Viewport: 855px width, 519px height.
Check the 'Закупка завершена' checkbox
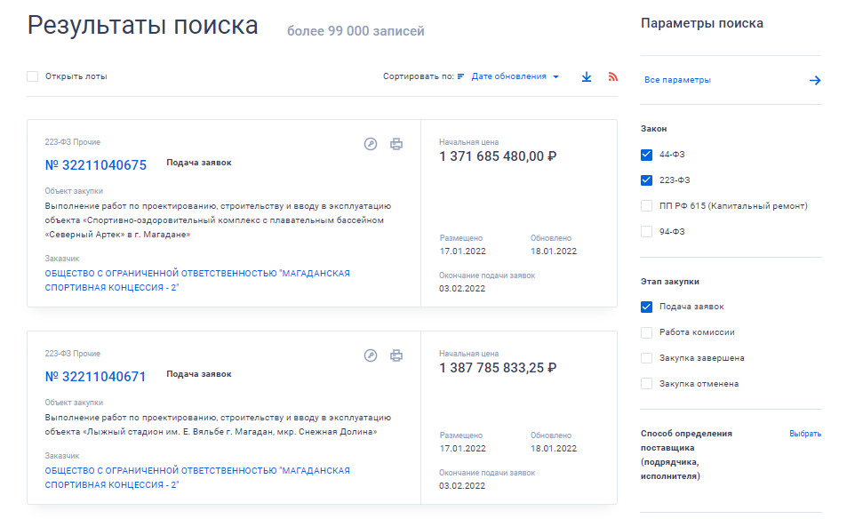[647, 358]
